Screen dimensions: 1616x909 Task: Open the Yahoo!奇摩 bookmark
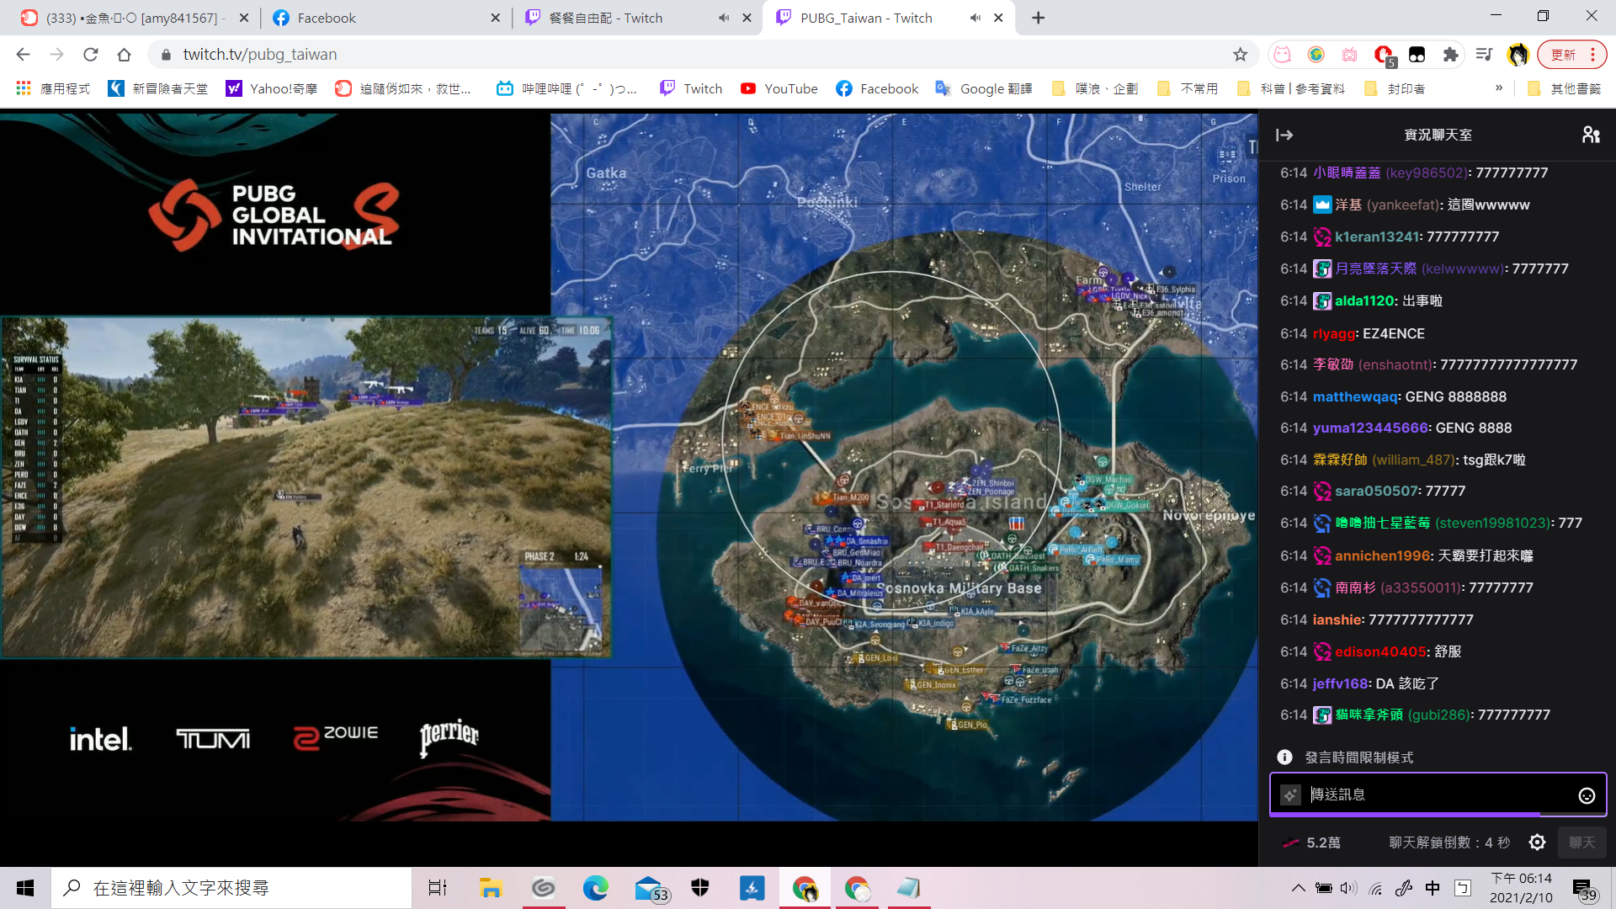(272, 88)
